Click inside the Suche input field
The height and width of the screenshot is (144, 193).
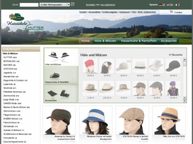pyautogui.click(x=29, y=5)
